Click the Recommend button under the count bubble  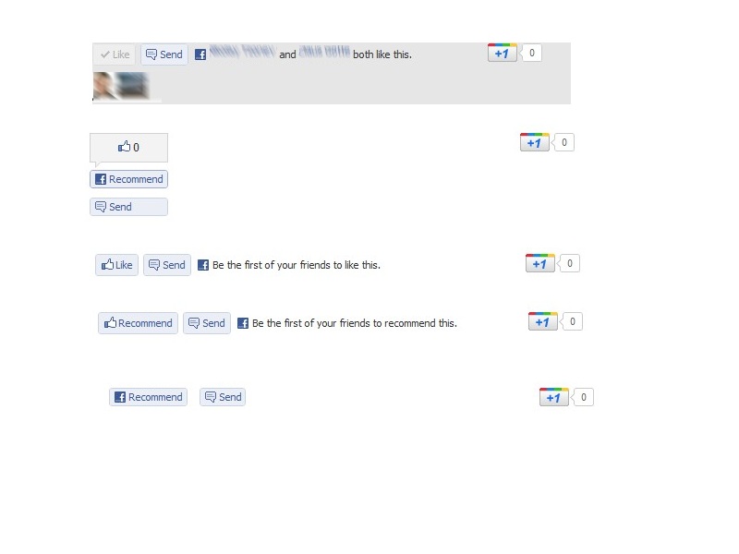(x=128, y=179)
